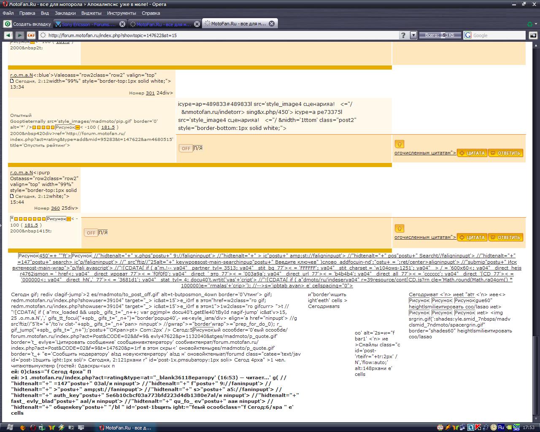The width and height of the screenshot is (540, 432).
Task: Open post number 360 link
Action: pos(55,208)
